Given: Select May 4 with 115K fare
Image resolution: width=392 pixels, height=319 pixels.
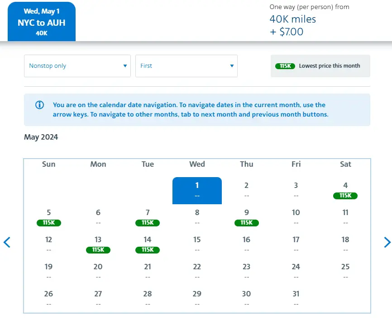Looking at the screenshot, I should [x=345, y=190].
